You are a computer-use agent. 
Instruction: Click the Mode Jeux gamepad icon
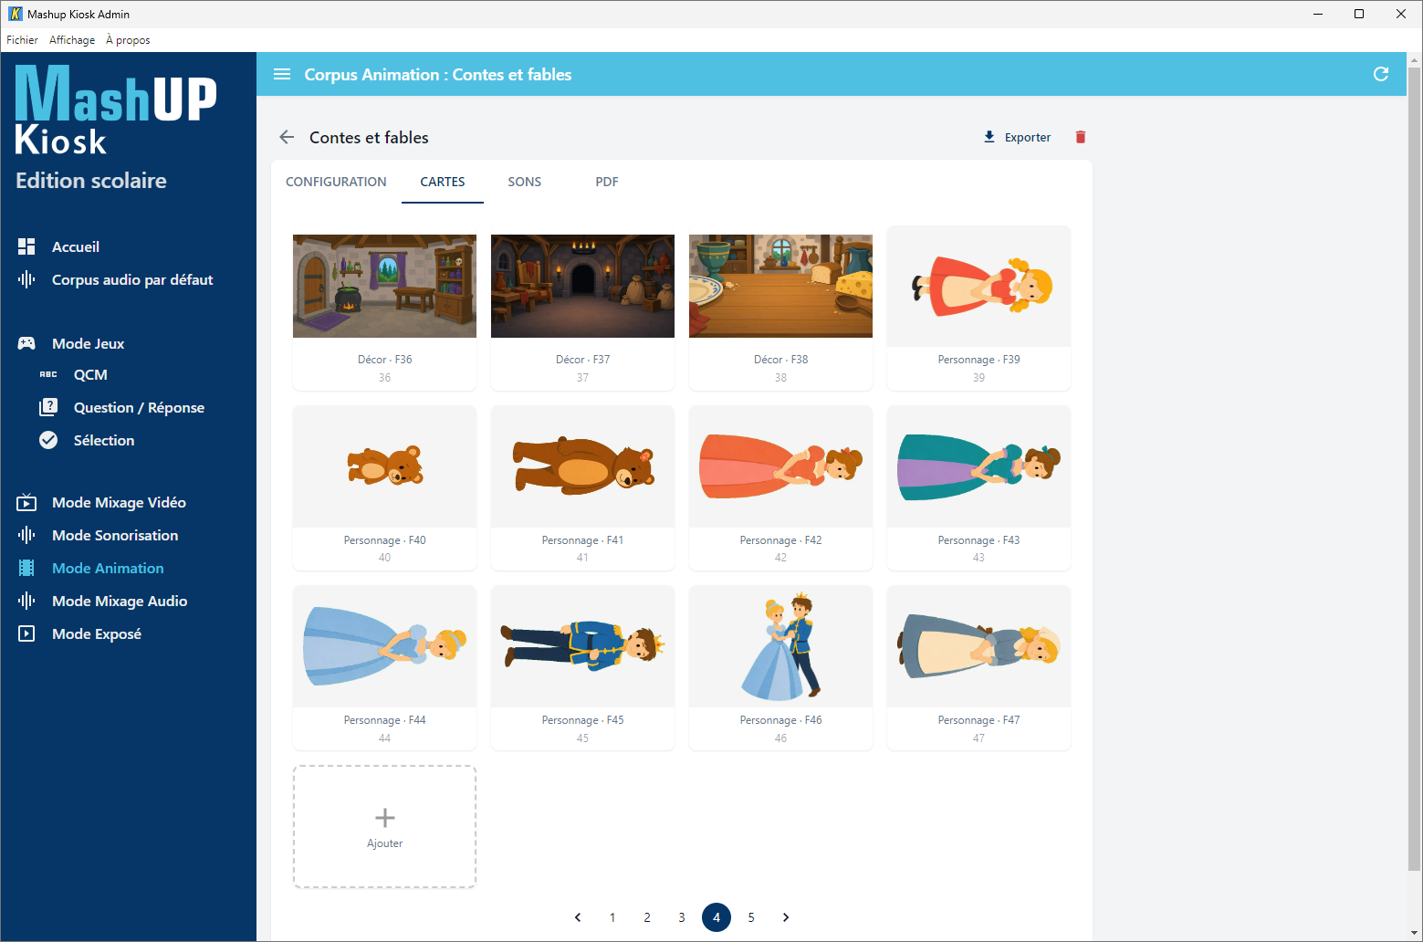pos(26,343)
